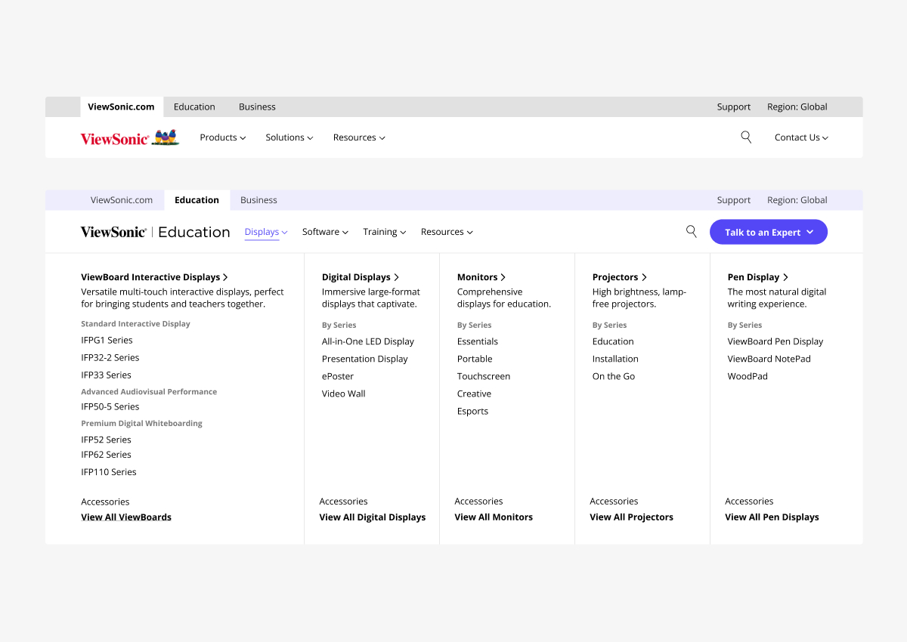This screenshot has height=642, width=907.
Task: Open Esports monitors link
Action: click(x=472, y=411)
